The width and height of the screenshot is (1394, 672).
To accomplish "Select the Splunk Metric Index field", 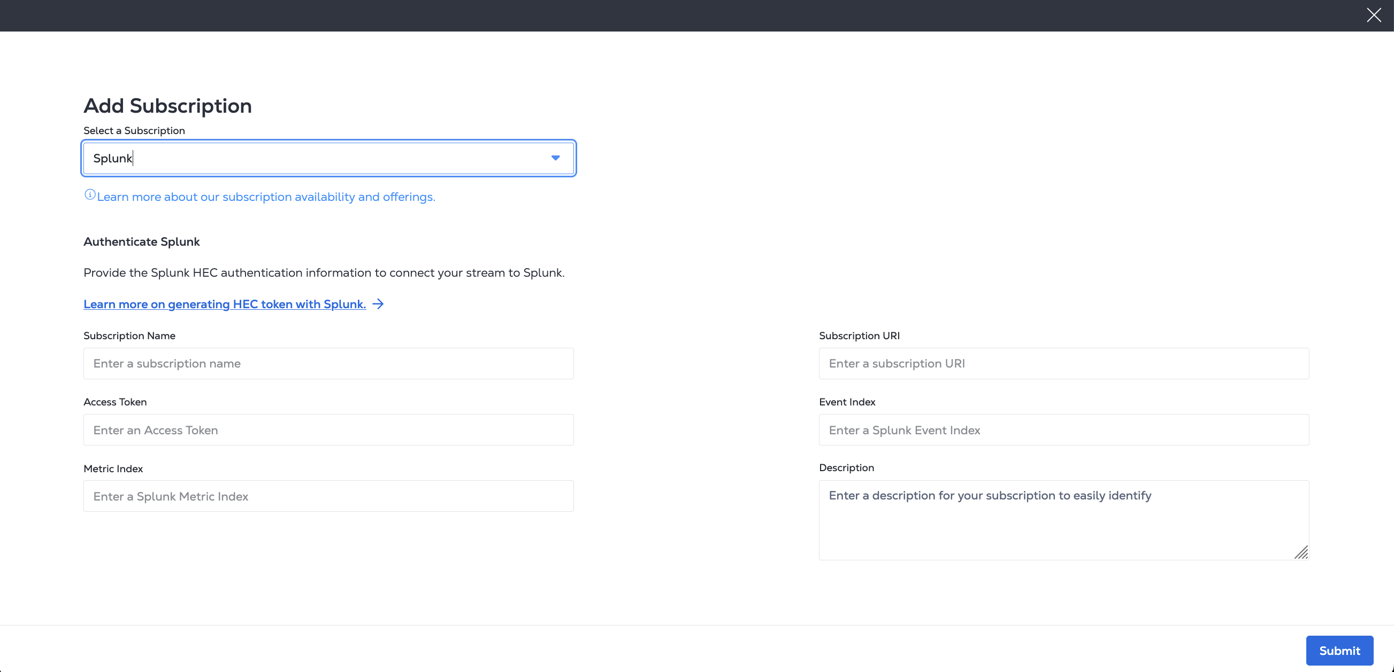I will point(328,496).
